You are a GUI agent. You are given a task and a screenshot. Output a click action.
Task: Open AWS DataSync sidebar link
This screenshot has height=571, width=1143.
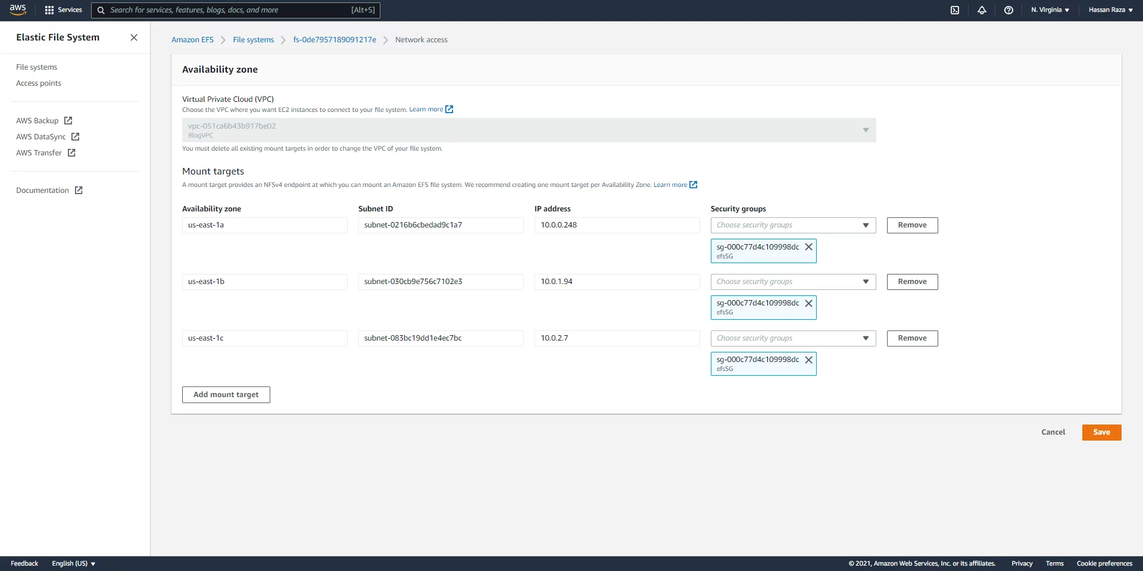tap(41, 137)
